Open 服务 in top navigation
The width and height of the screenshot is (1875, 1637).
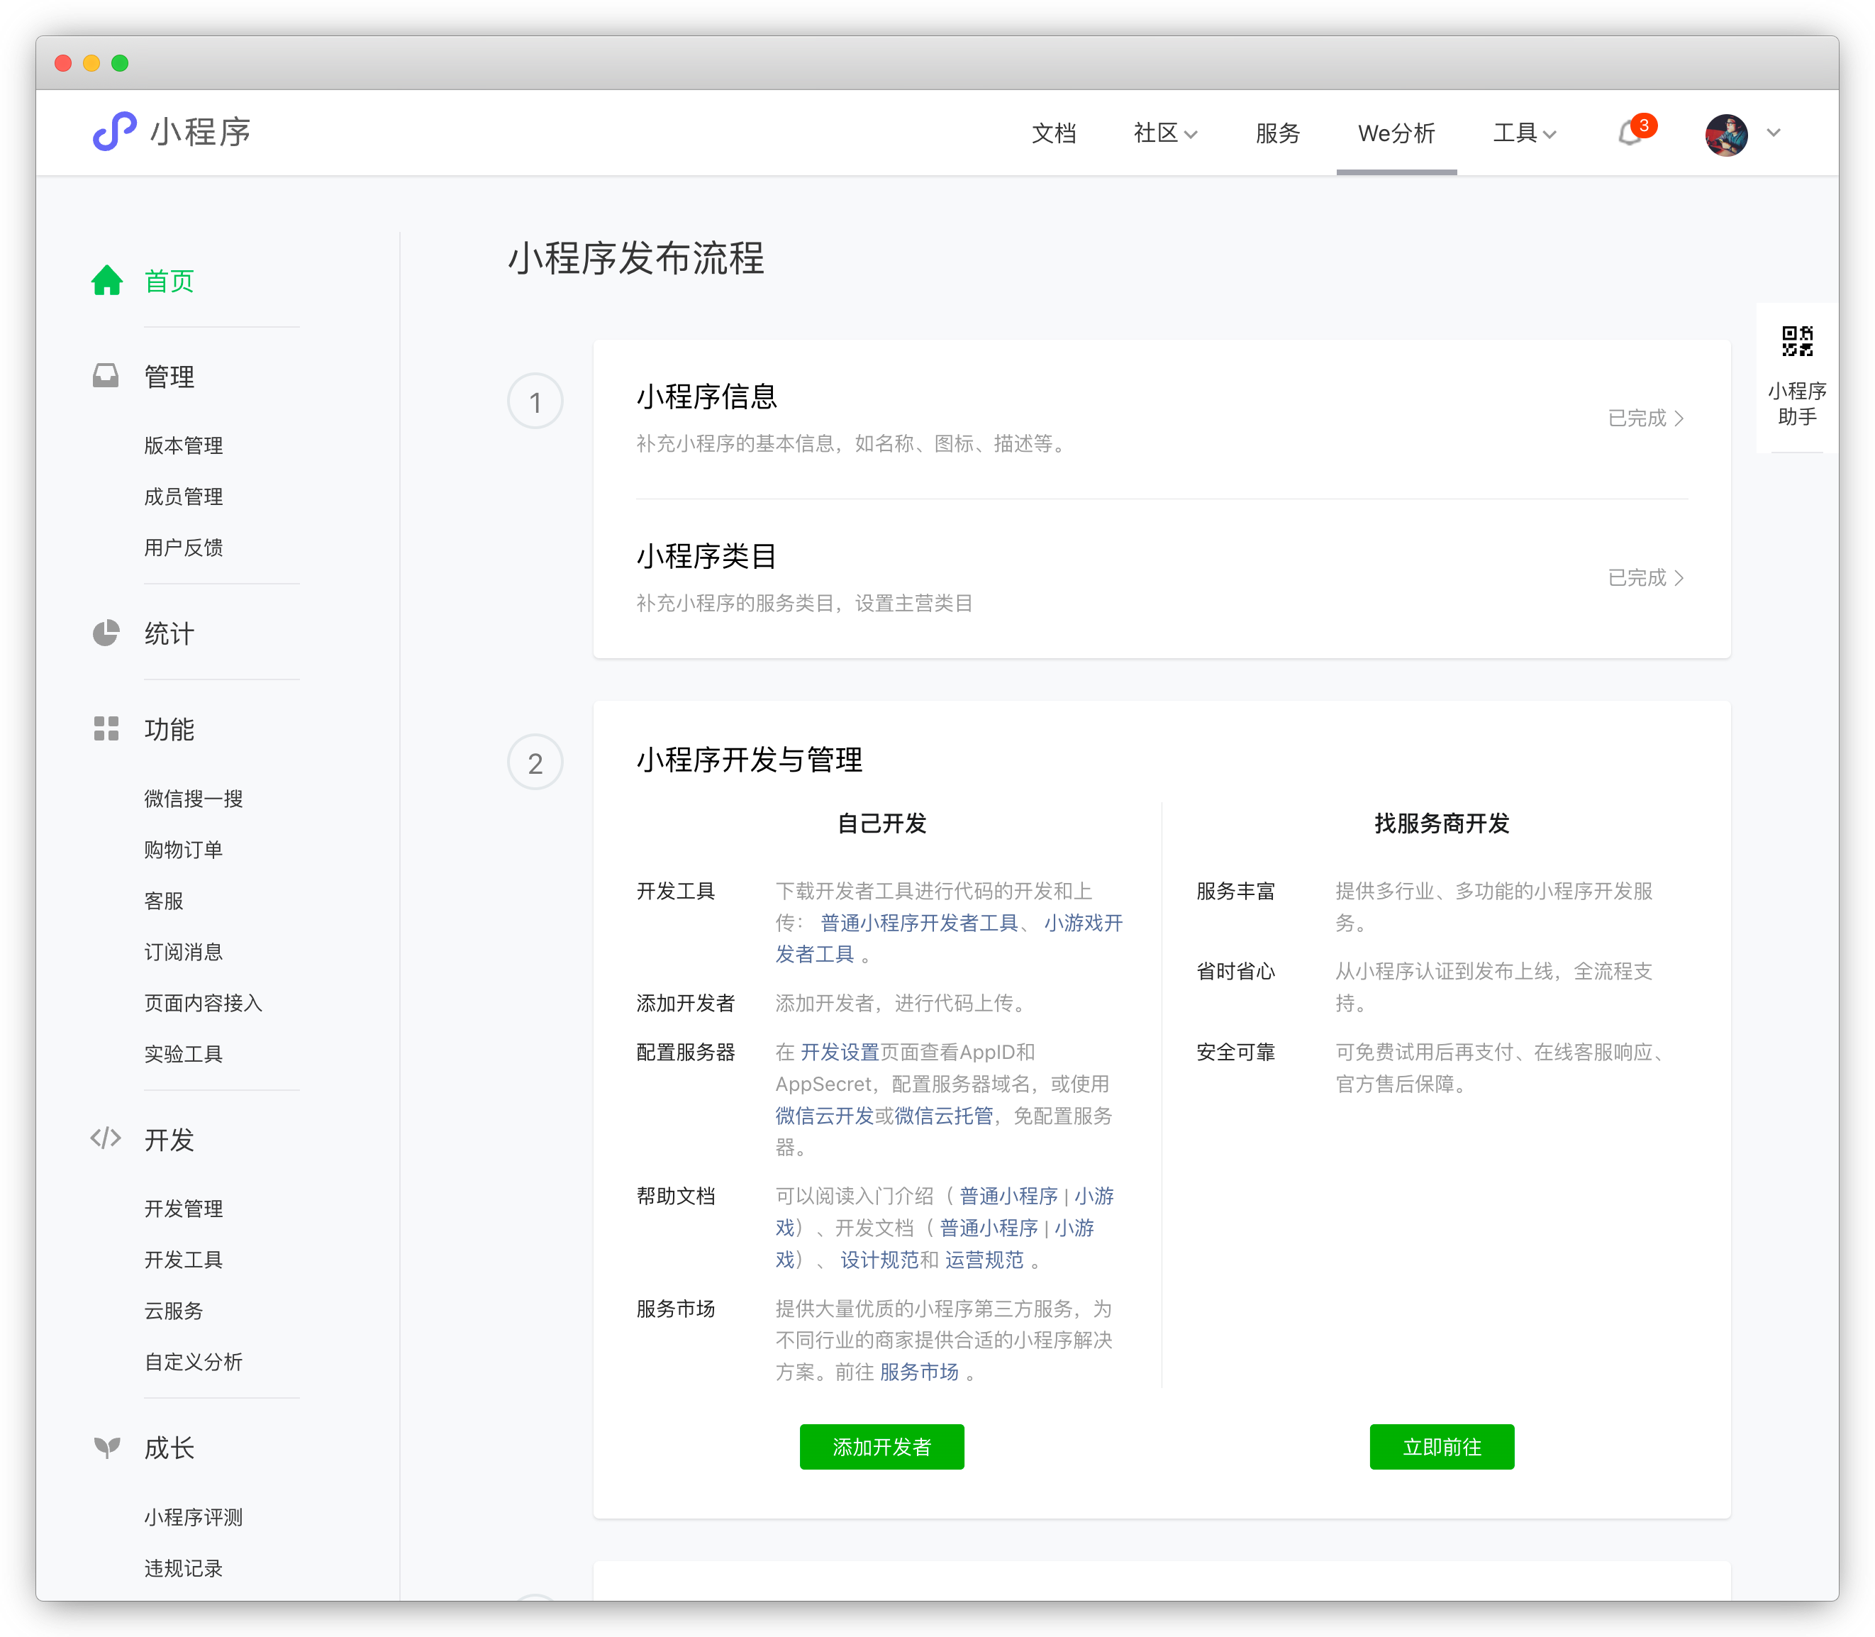1276,133
